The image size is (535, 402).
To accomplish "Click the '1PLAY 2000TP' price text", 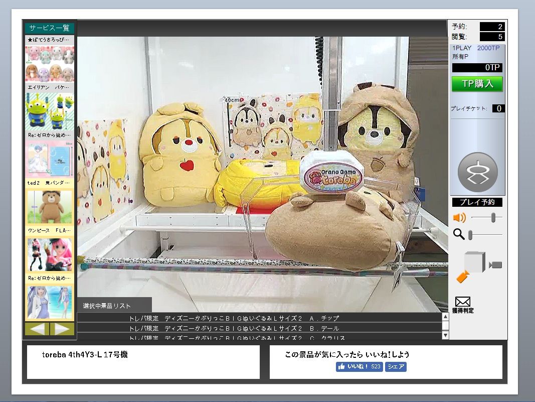I will 476,48.
